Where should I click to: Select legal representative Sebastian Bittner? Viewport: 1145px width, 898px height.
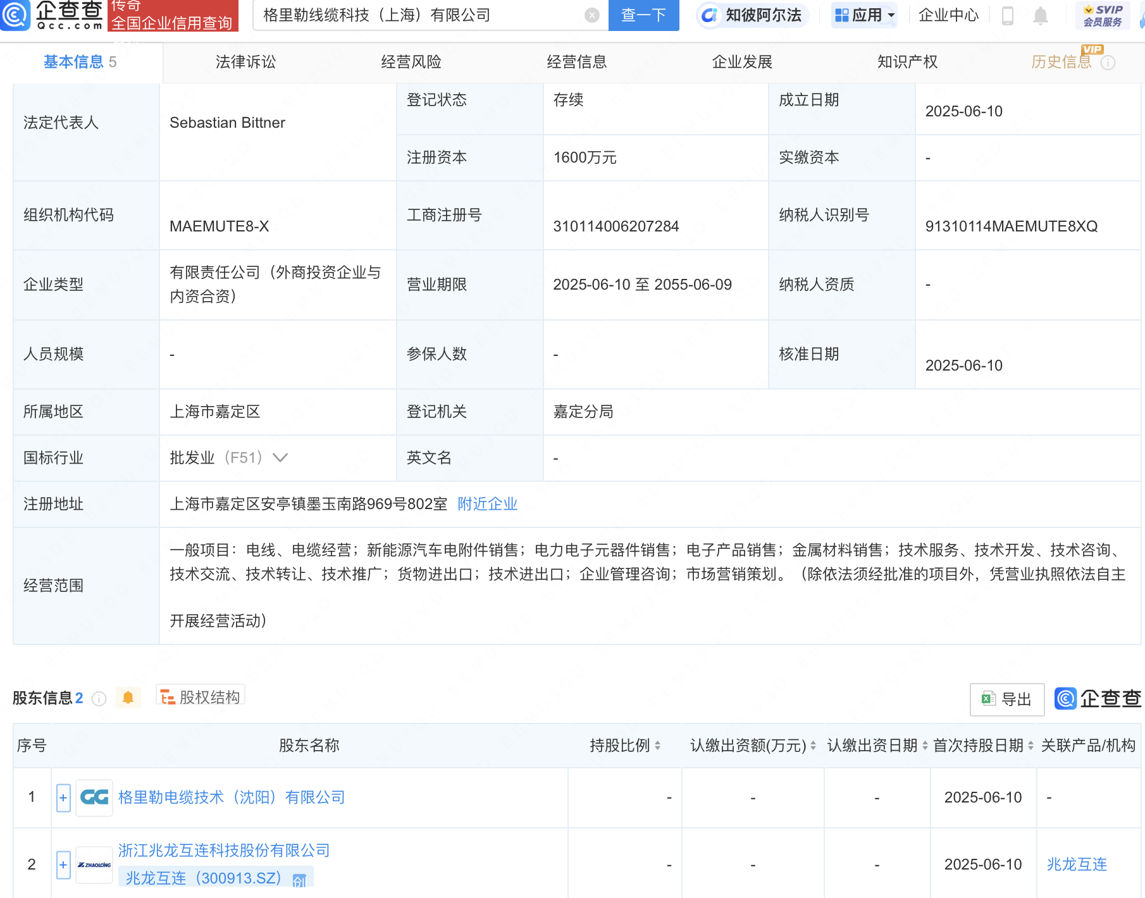(227, 123)
